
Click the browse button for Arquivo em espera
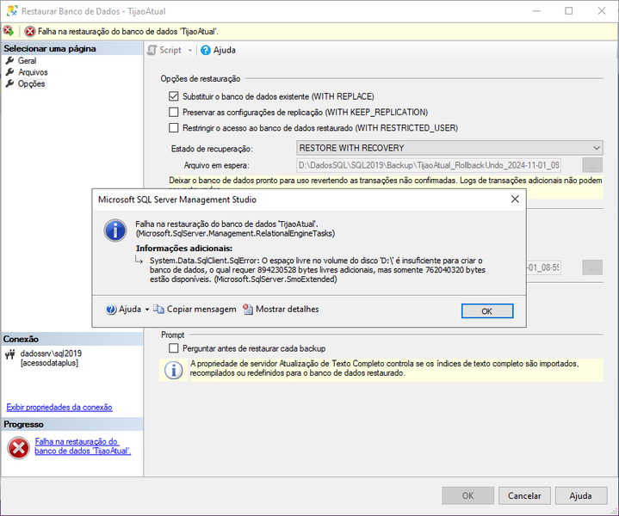coord(592,165)
